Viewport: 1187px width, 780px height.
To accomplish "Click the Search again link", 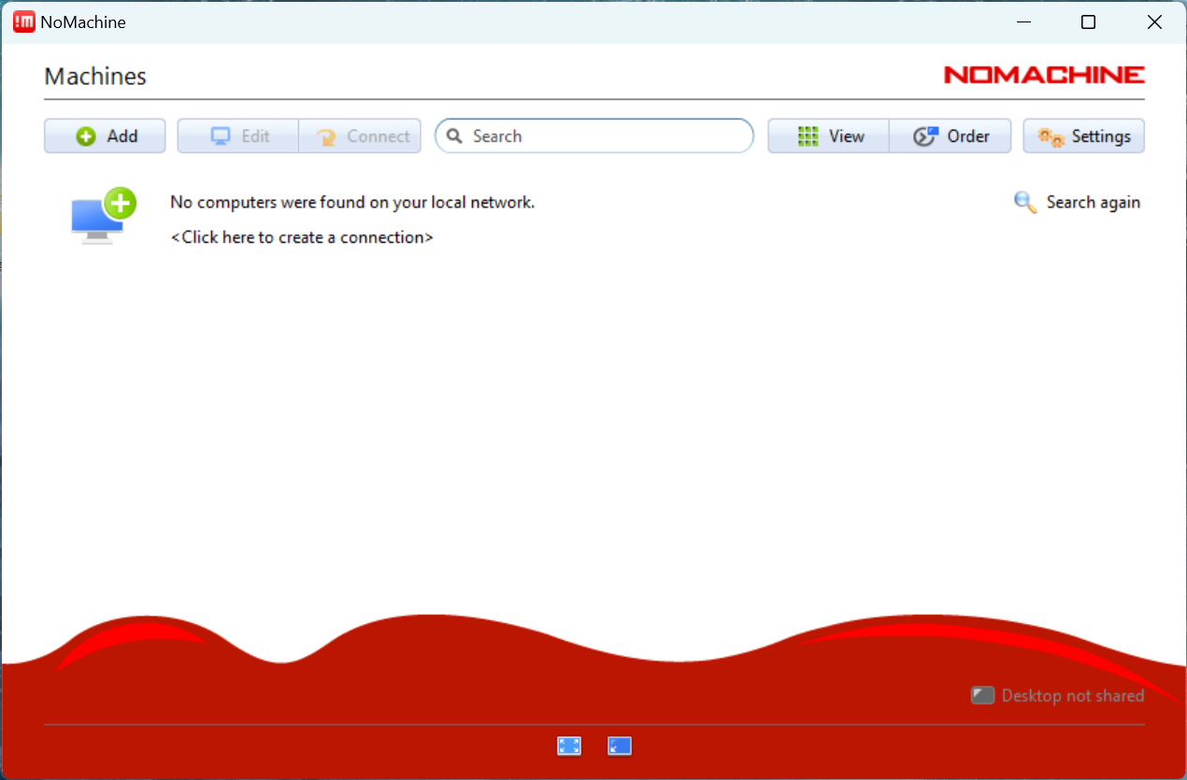I will pyautogui.click(x=1094, y=202).
